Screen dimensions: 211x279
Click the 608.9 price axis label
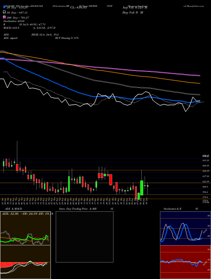click(x=206, y=187)
